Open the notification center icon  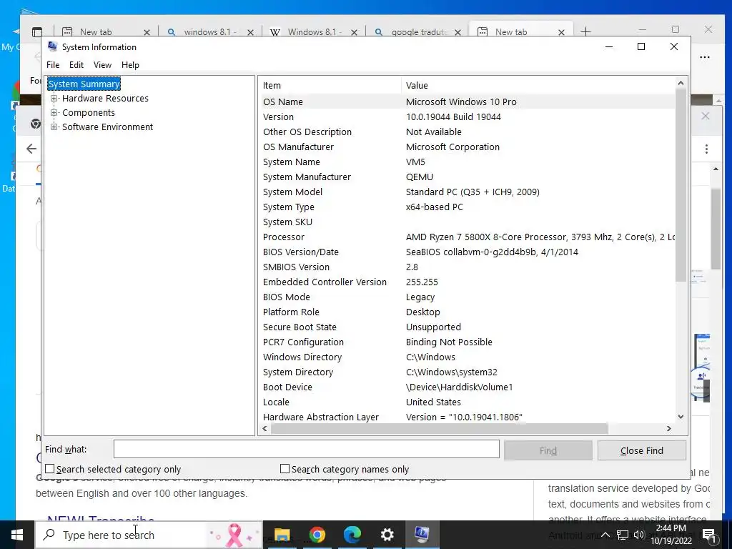[709, 535]
